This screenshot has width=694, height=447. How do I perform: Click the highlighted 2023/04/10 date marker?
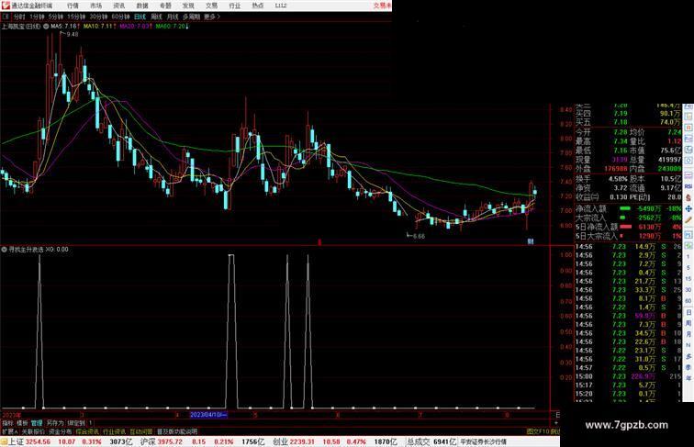click(208, 415)
